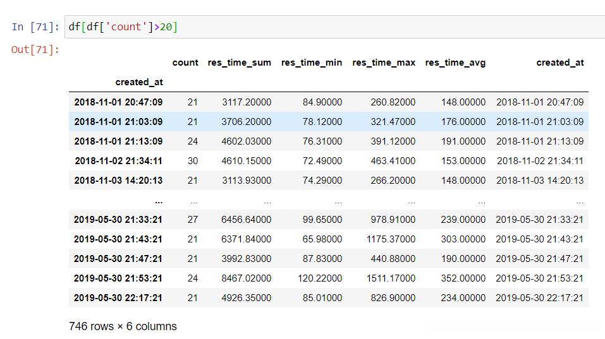Click the value 978.91000 in res_time_max

393,220
